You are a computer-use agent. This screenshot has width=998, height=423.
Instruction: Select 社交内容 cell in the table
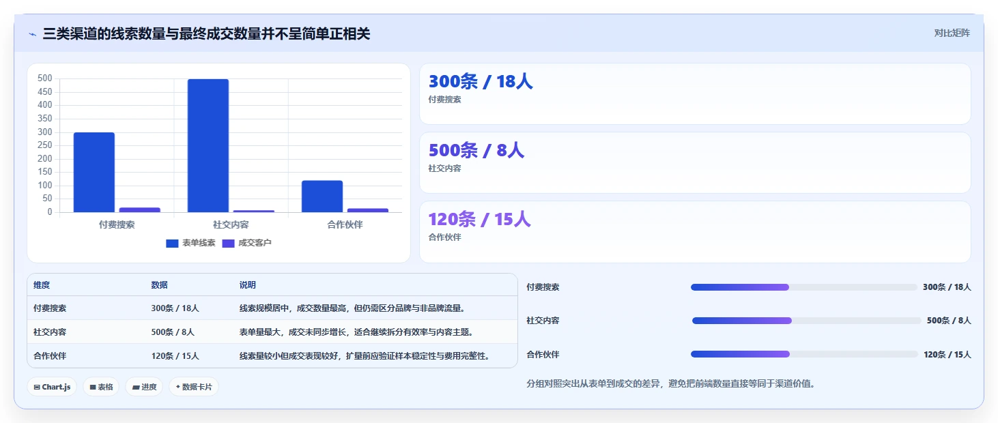click(50, 332)
